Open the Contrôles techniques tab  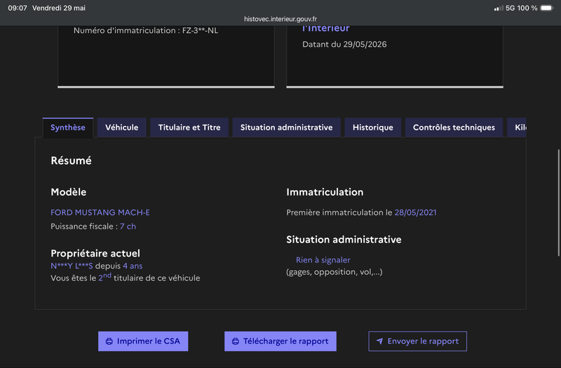[x=454, y=128]
